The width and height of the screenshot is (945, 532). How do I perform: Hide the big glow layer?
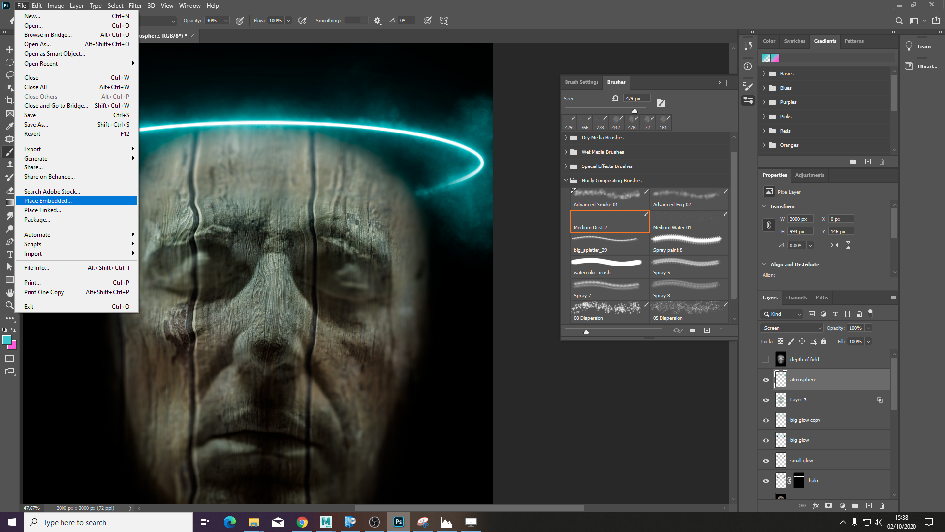click(766, 440)
